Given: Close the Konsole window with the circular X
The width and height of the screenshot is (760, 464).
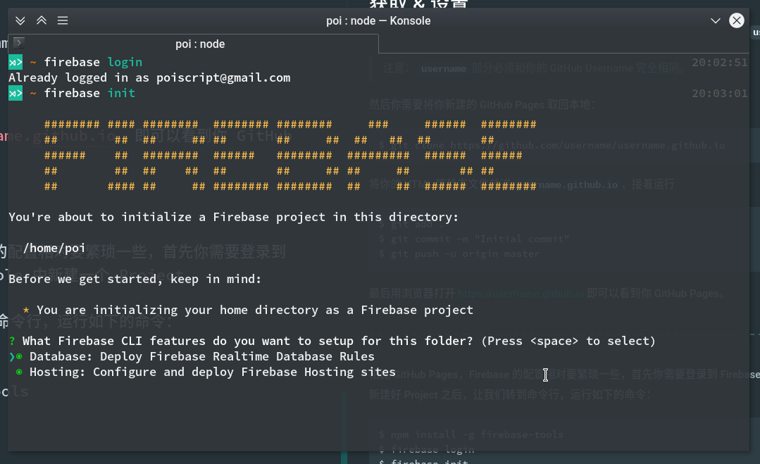Looking at the screenshot, I should (737, 20).
